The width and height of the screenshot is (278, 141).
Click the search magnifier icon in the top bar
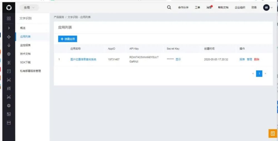pos(169,8)
